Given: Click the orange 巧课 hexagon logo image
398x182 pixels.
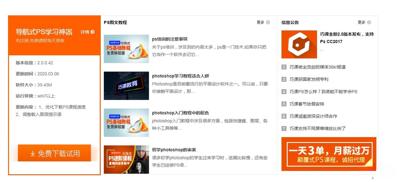Looking at the screenshot, I should (x=299, y=44).
